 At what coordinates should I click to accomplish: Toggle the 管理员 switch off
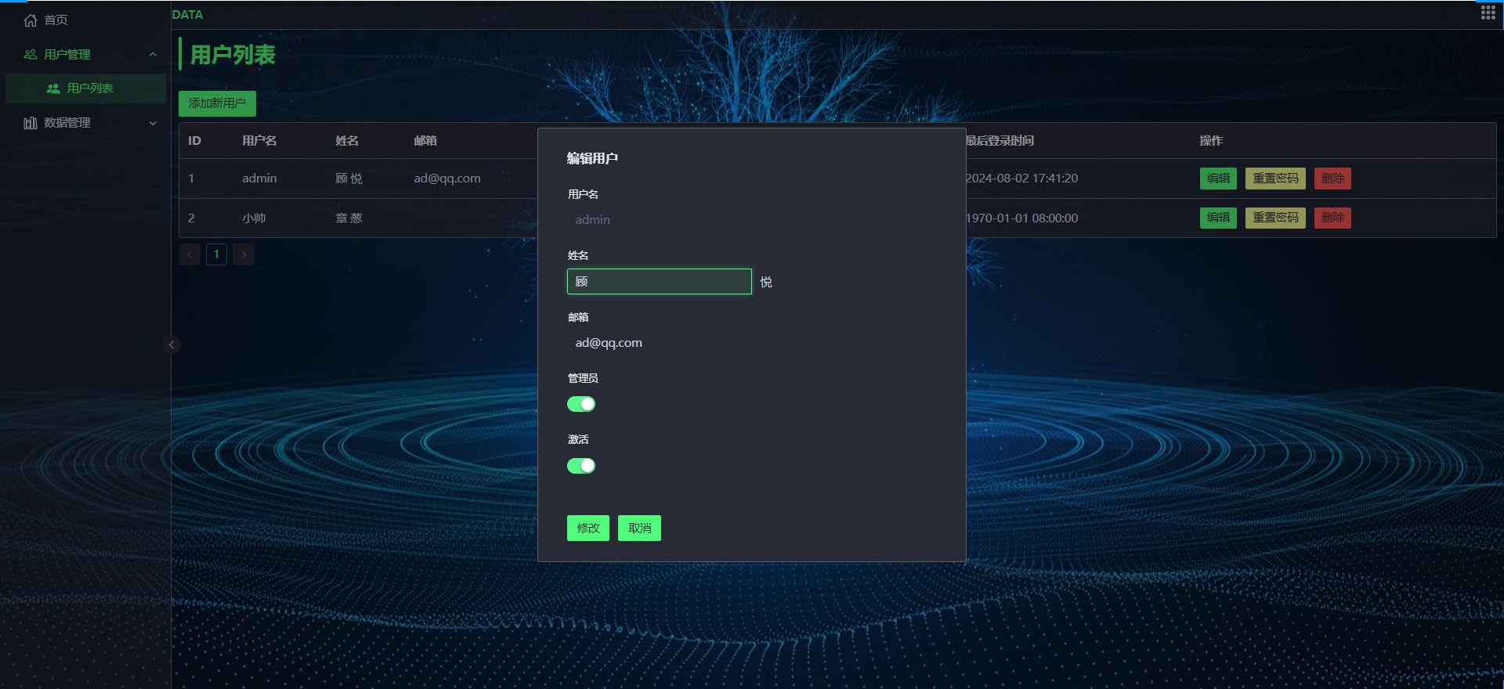[581, 404]
